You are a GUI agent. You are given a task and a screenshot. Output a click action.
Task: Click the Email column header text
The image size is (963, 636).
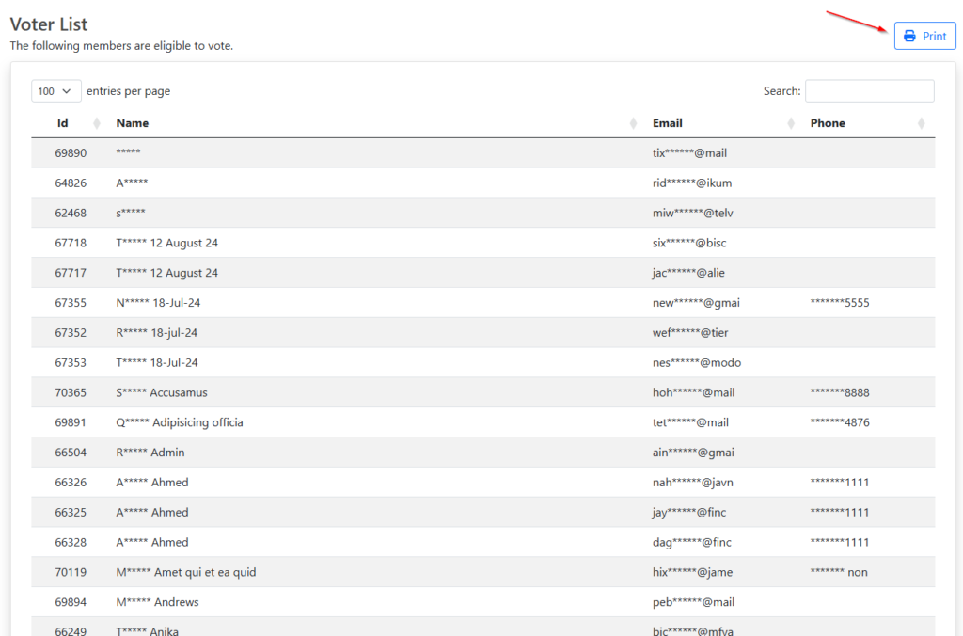coord(668,123)
